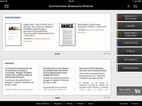This screenshot has width=142, height=106.
Task: Select the Público category
Action: pos(129,51)
